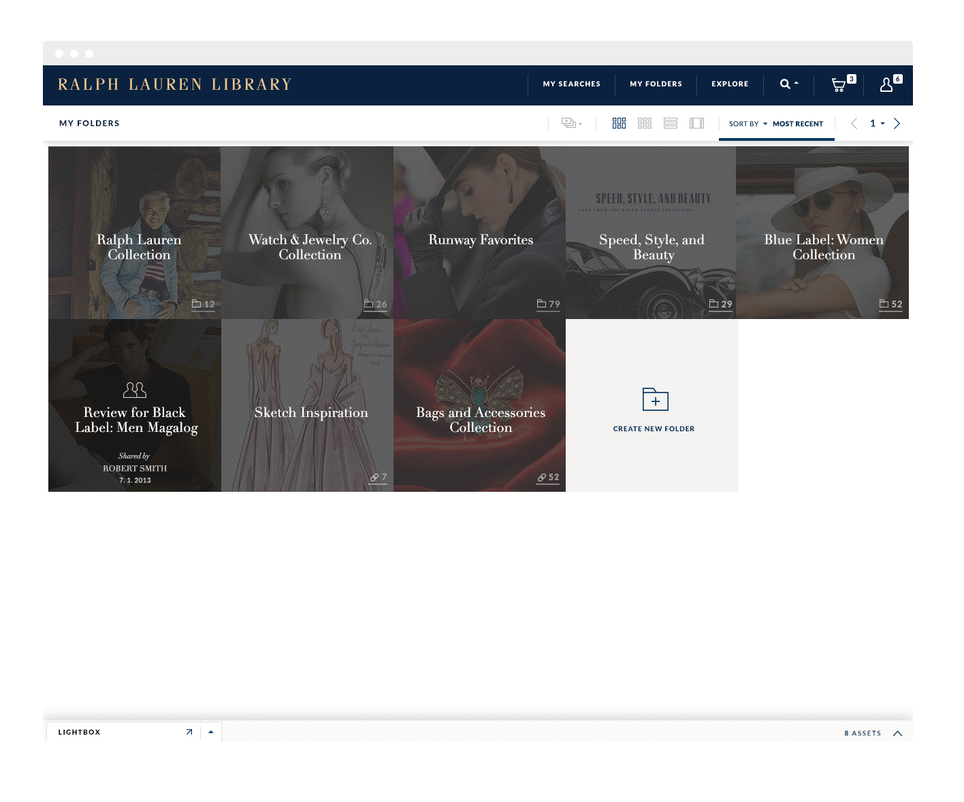Click the Create New Folder icon
Viewport: 964px width, 802px height.
tap(655, 399)
